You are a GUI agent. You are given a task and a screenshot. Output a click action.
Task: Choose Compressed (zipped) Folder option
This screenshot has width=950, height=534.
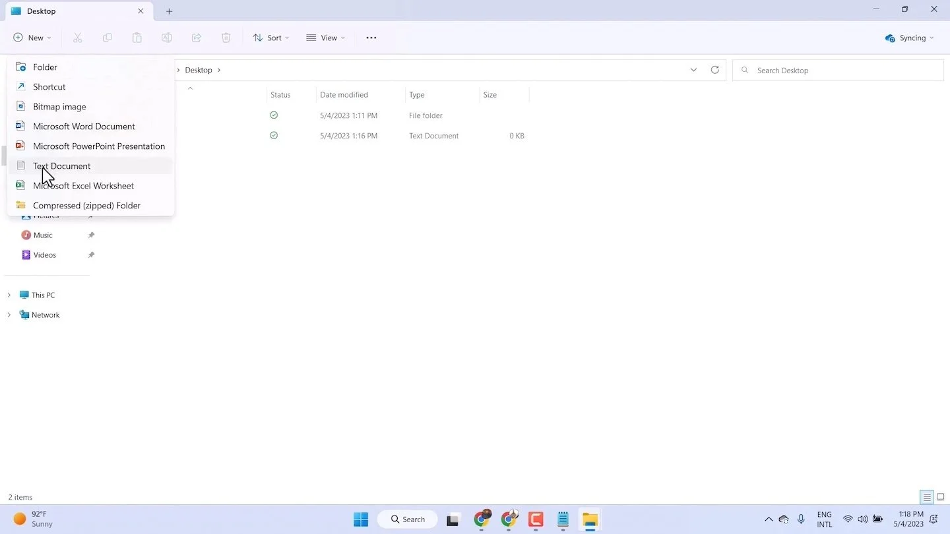90,205
